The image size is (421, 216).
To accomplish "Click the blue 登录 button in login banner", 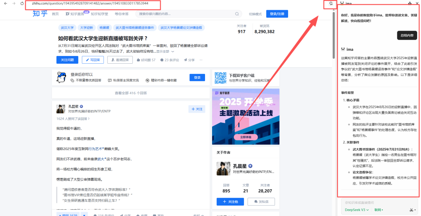I will 197,78.
